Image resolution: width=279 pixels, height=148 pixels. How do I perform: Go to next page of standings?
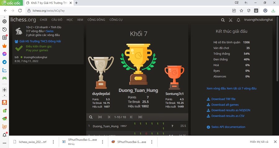pyautogui.click(x=131, y=117)
